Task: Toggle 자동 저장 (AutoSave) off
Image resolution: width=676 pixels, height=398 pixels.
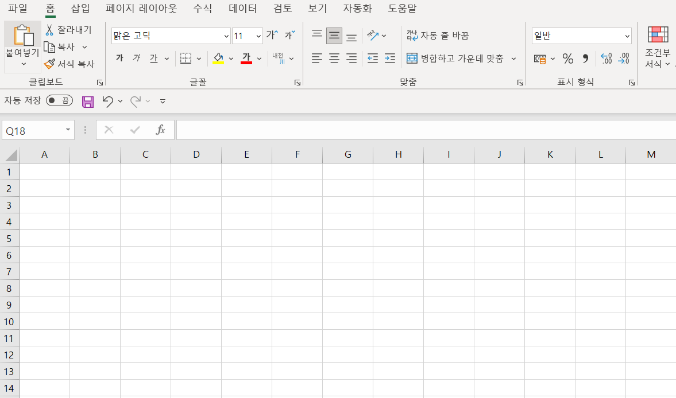Action: (59, 100)
